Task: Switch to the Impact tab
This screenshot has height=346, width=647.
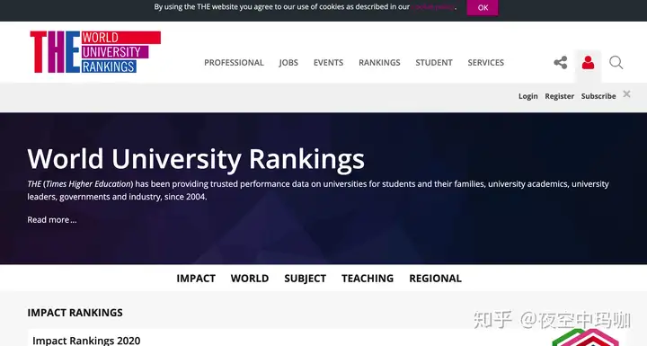Action: point(196,279)
